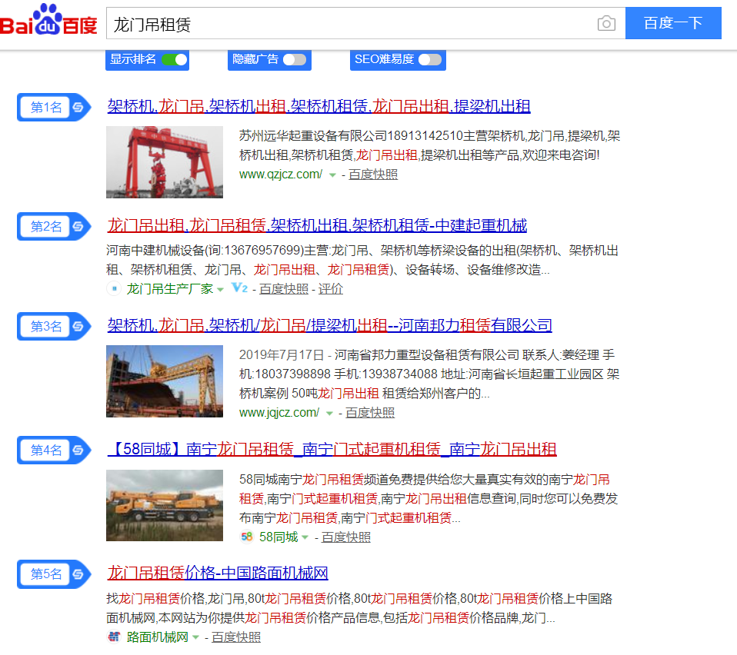
Task: Open the red gantry crane thumbnail
Action: pyautogui.click(x=165, y=162)
